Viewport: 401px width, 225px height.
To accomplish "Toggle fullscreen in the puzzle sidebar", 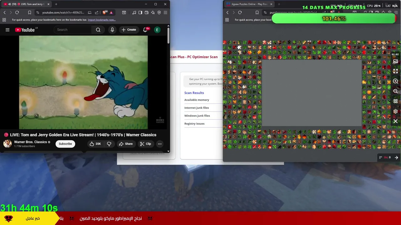I will pos(395,71).
